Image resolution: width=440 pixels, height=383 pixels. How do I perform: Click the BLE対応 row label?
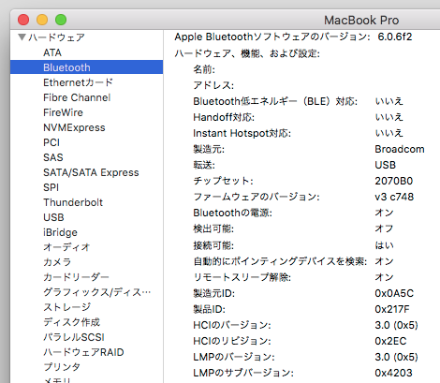tap(275, 101)
